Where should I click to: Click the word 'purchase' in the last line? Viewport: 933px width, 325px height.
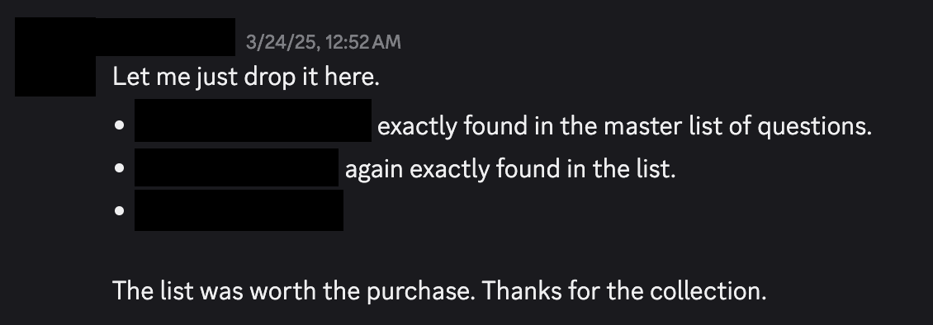(417, 292)
